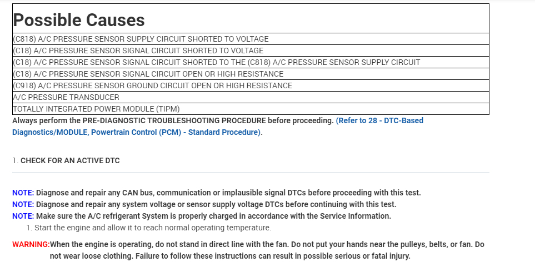The image size is (535, 267).
Task: Click the warning line about loose clothing
Action: [x=229, y=256]
